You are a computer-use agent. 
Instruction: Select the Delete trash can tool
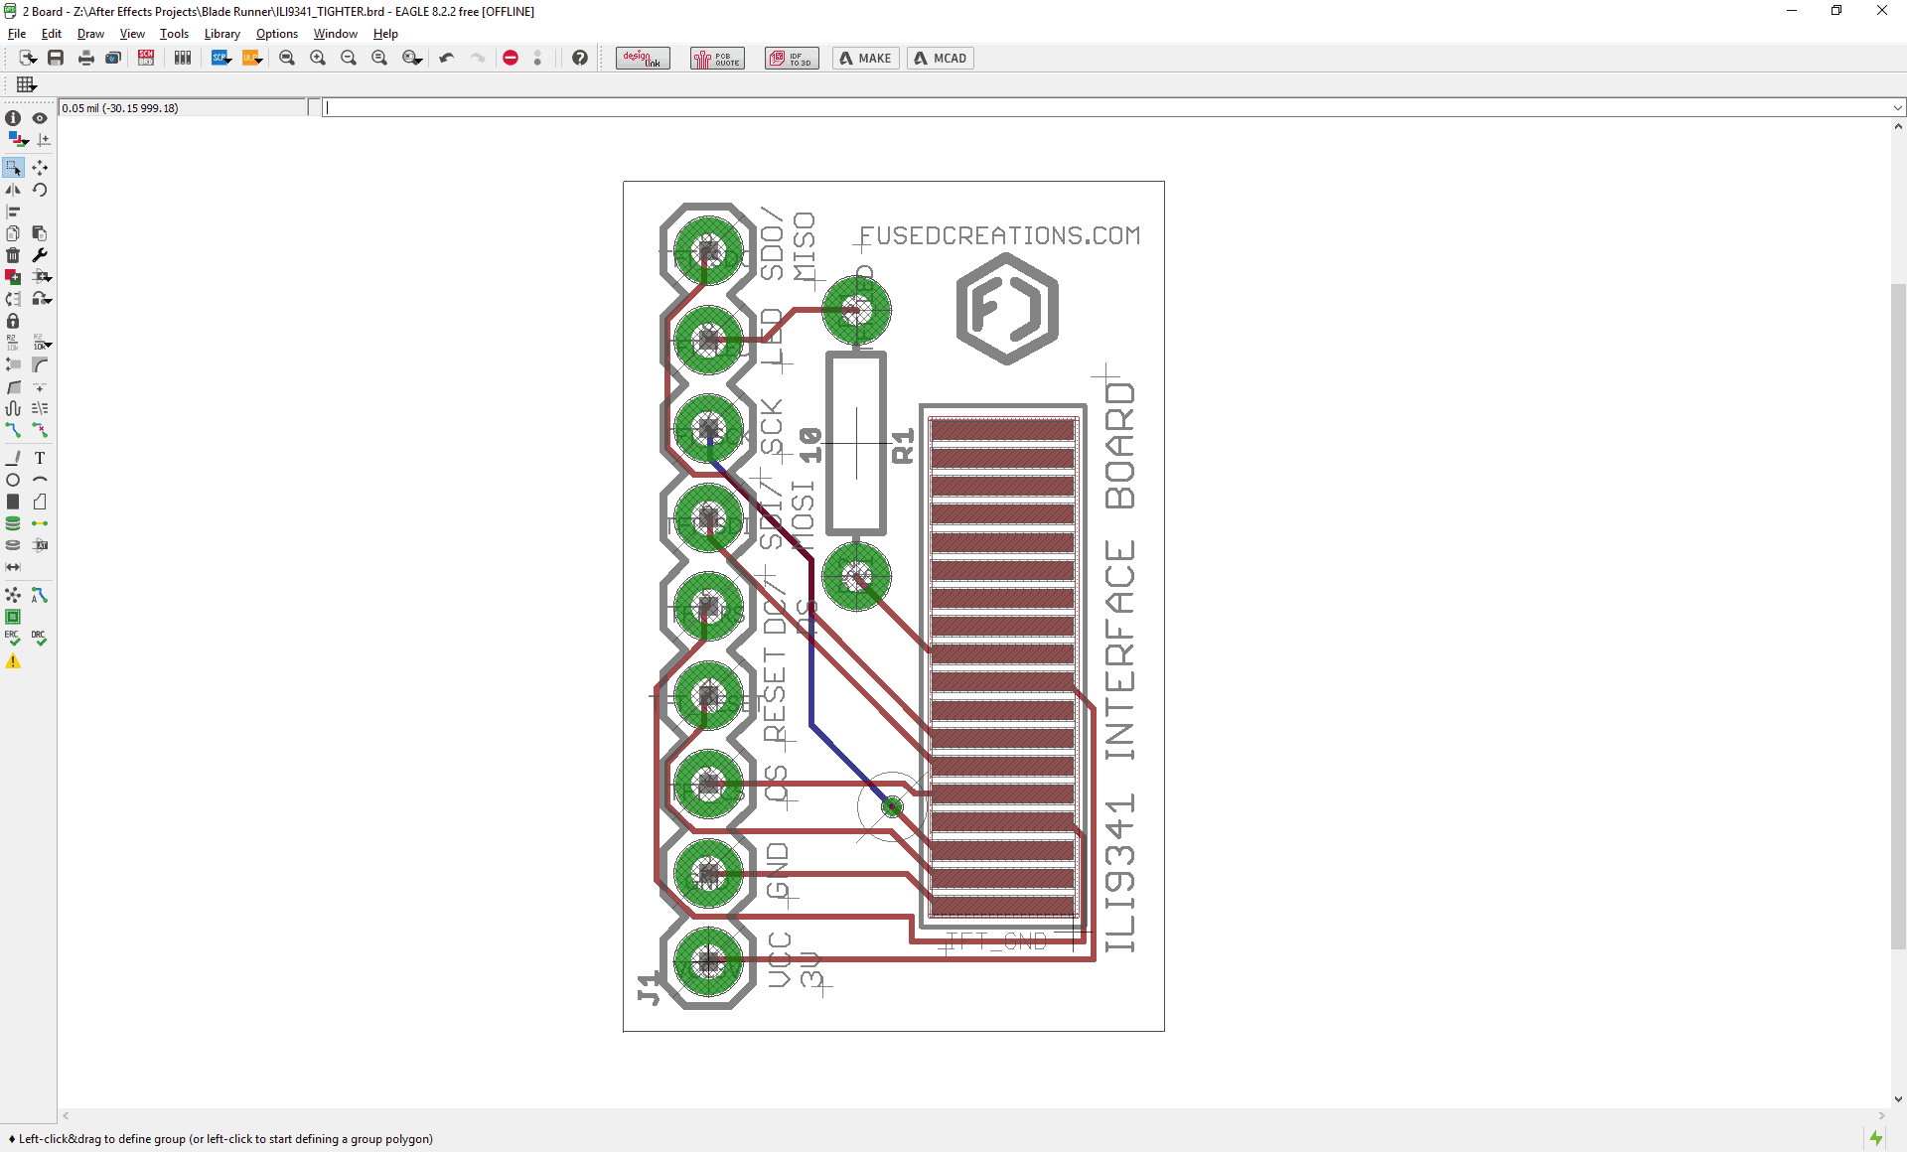[13, 255]
